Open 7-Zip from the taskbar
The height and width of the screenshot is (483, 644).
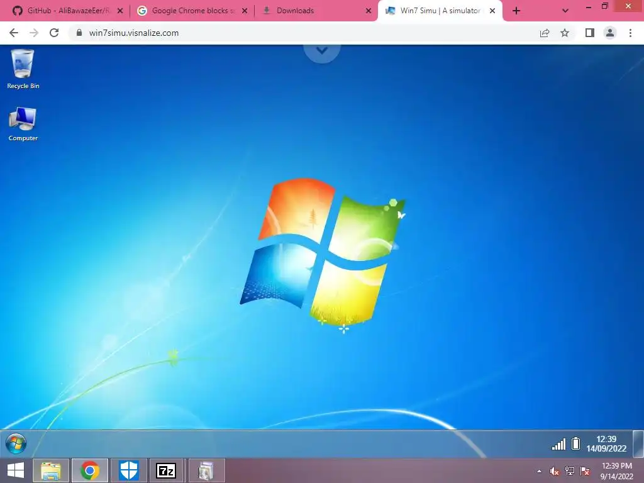point(166,470)
